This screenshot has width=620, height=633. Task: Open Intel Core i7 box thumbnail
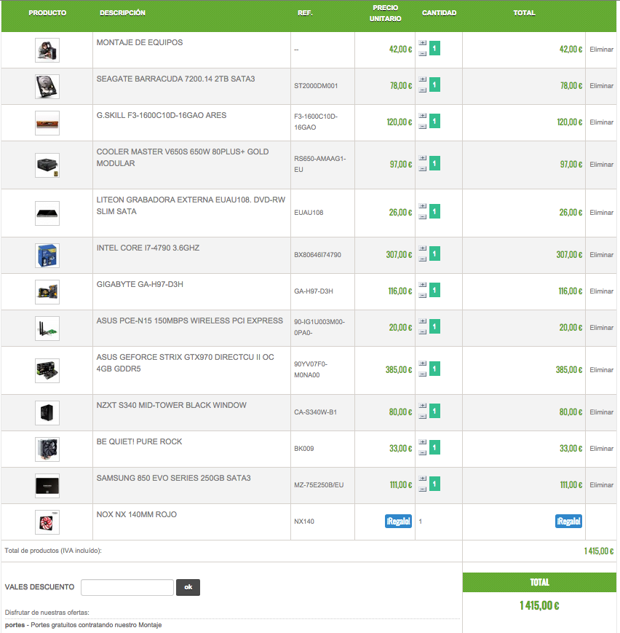pyautogui.click(x=47, y=256)
